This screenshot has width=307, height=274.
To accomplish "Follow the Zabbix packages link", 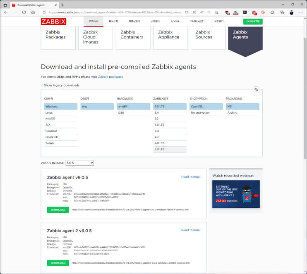I will [110, 77].
